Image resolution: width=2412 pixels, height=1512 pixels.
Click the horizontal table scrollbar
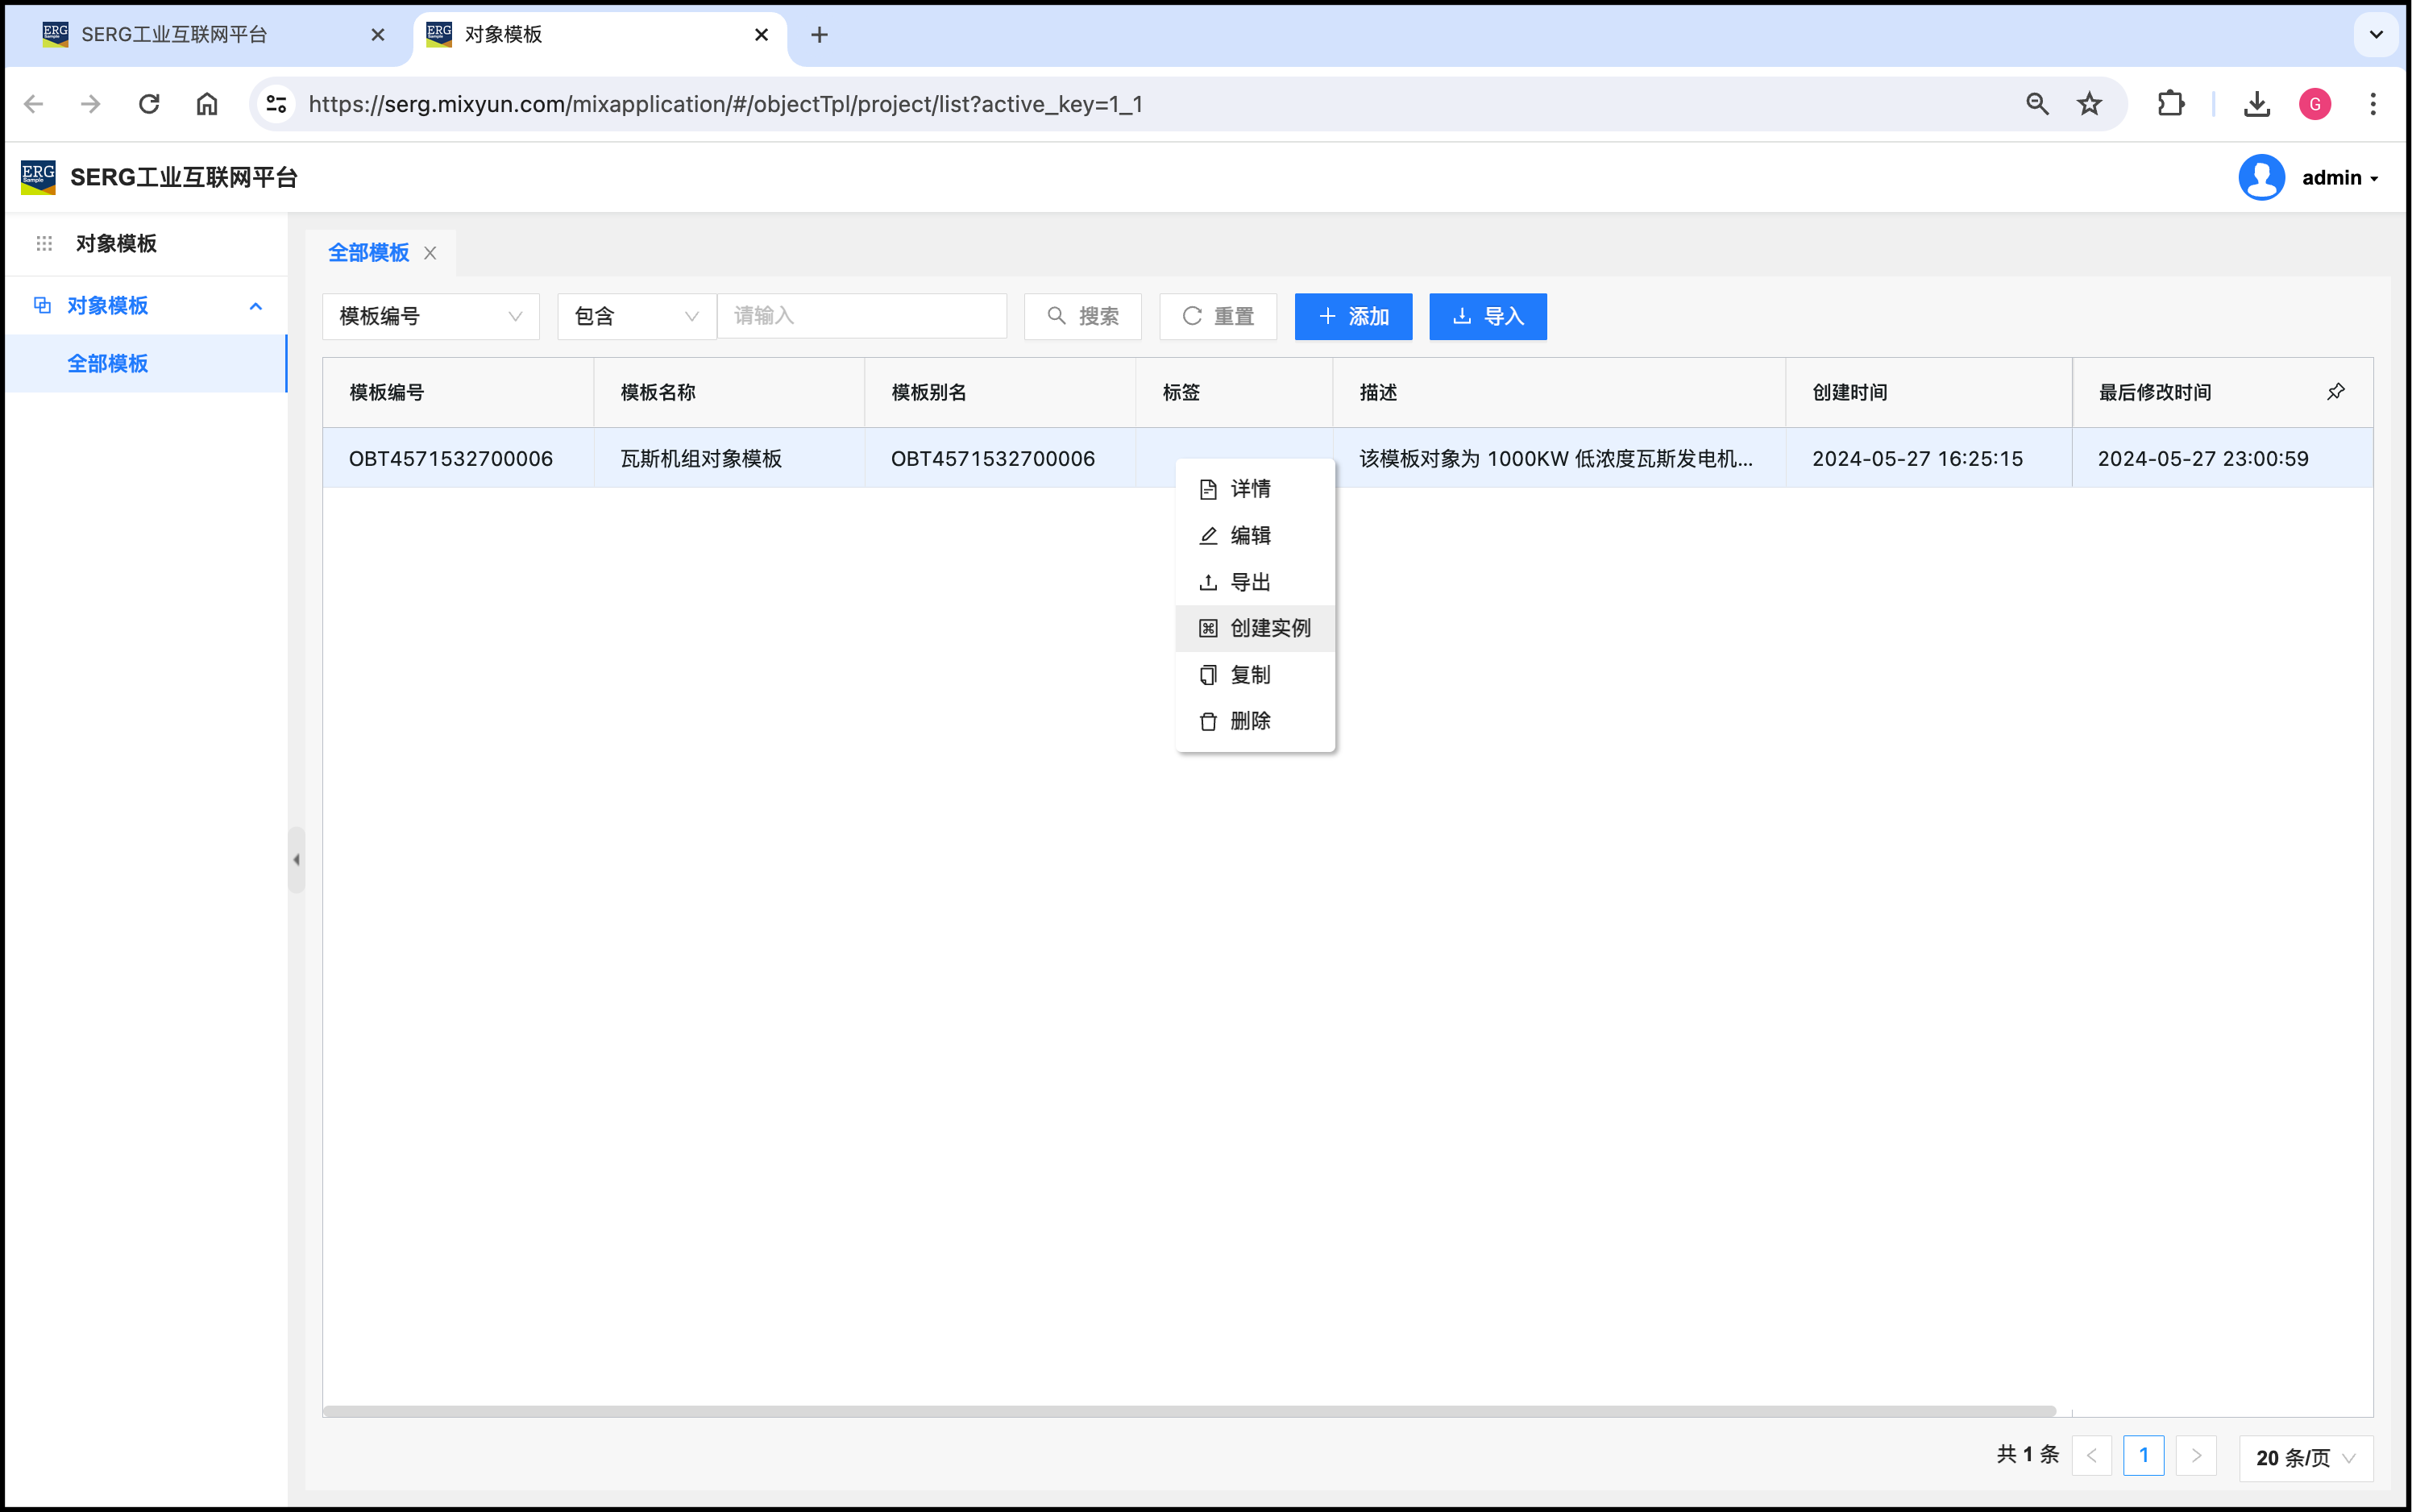1189,1411
